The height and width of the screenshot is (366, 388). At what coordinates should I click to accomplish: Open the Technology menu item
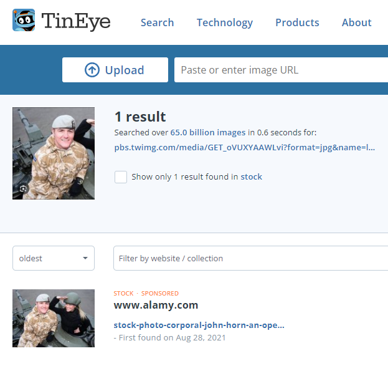[x=225, y=23]
